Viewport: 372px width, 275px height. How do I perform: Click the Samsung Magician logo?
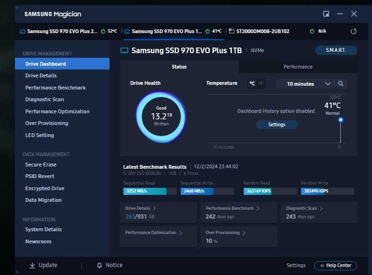pyautogui.click(x=53, y=14)
